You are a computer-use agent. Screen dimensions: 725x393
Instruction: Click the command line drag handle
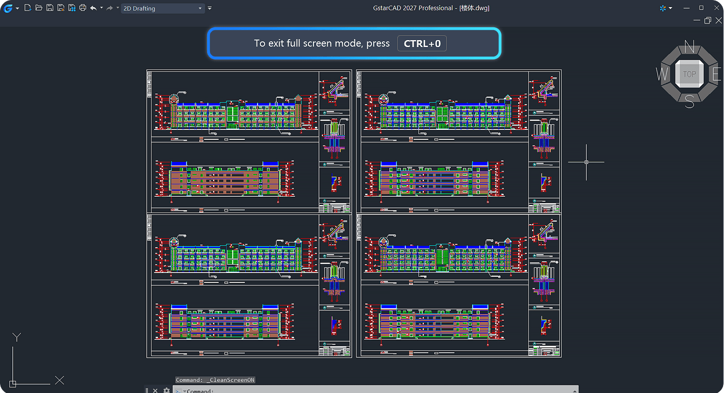(147, 390)
